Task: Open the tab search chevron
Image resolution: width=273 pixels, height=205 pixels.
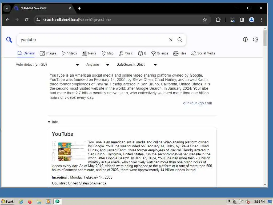Action: click(x=7, y=8)
